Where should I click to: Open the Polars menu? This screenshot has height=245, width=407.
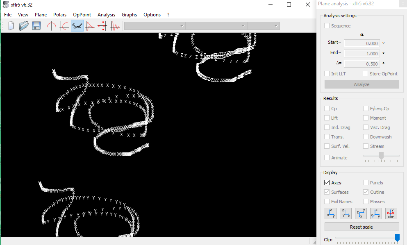60,15
